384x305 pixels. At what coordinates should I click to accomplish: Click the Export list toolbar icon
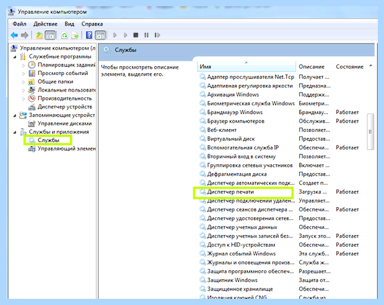[75, 35]
